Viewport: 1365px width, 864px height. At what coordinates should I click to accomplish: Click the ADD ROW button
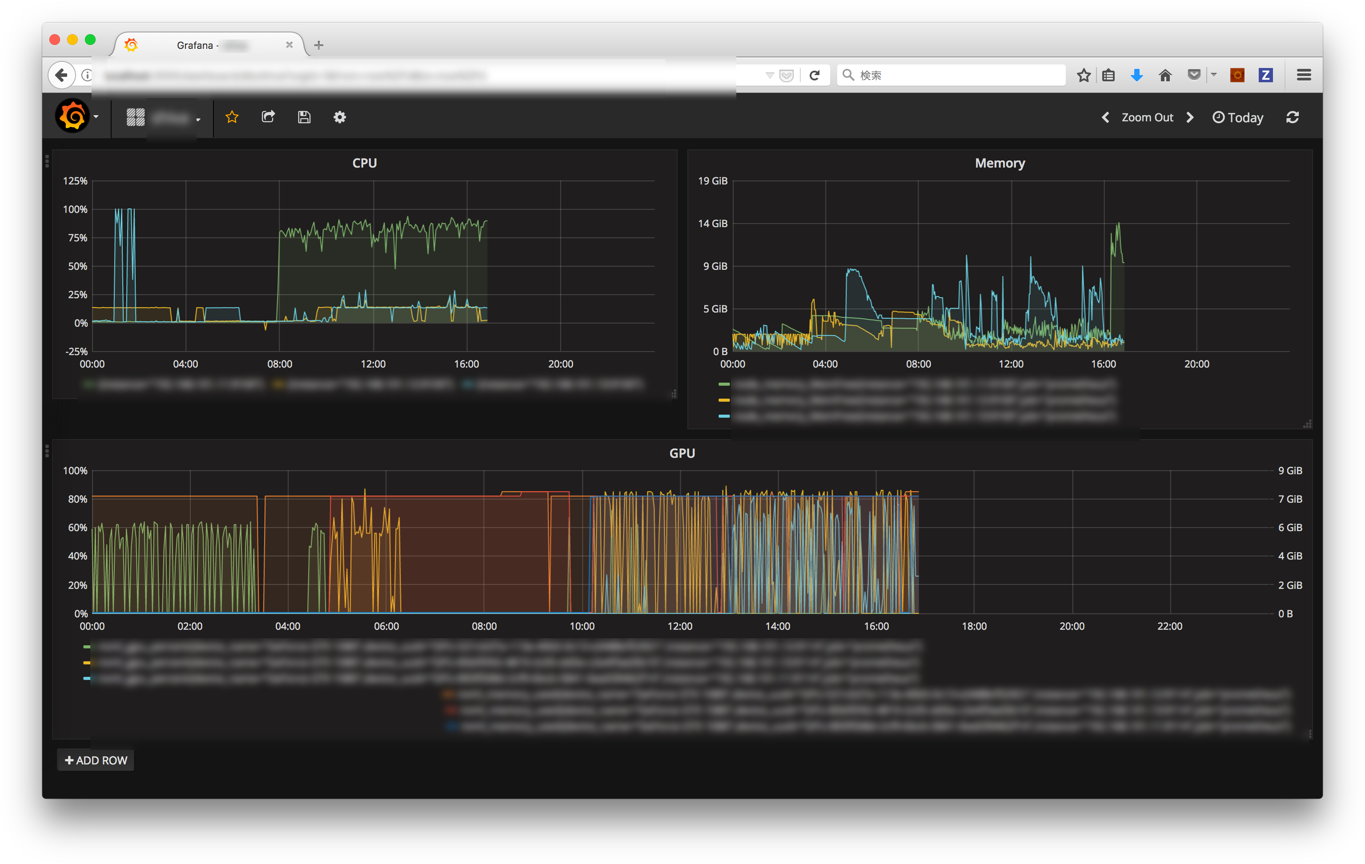tap(96, 760)
